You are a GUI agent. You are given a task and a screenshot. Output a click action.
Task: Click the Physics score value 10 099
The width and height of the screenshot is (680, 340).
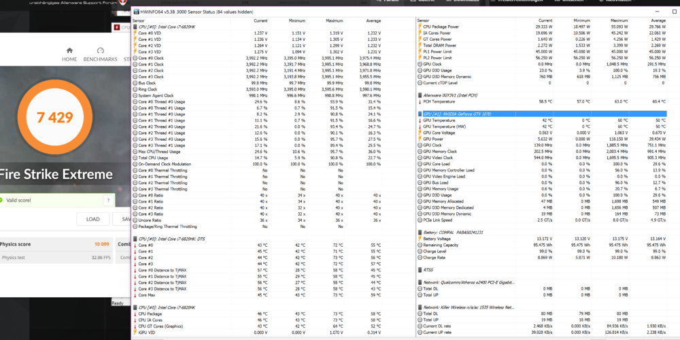click(101, 243)
